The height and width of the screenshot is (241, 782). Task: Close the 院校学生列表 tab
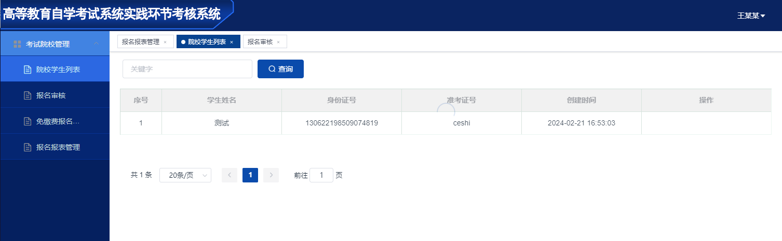[x=232, y=42]
